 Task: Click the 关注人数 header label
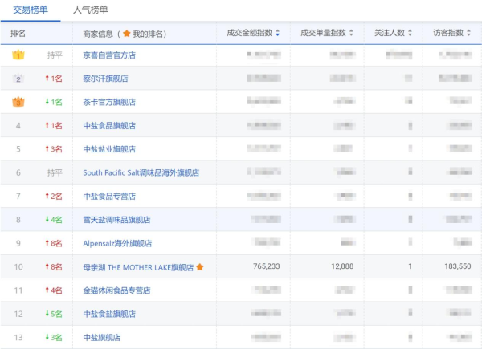tap(390, 33)
